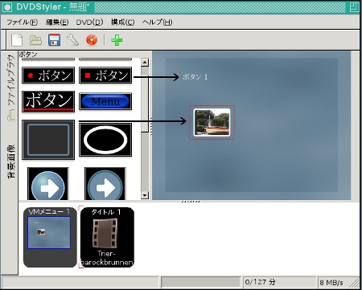Image resolution: width=362 pixels, height=290 pixels.
Task: Click the disc capacity progress bar
Action: pyautogui.click(x=200, y=282)
